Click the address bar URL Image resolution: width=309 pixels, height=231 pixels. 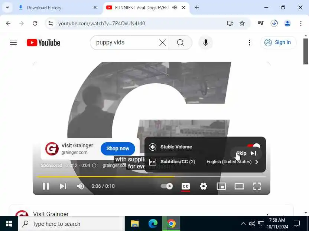click(x=101, y=24)
